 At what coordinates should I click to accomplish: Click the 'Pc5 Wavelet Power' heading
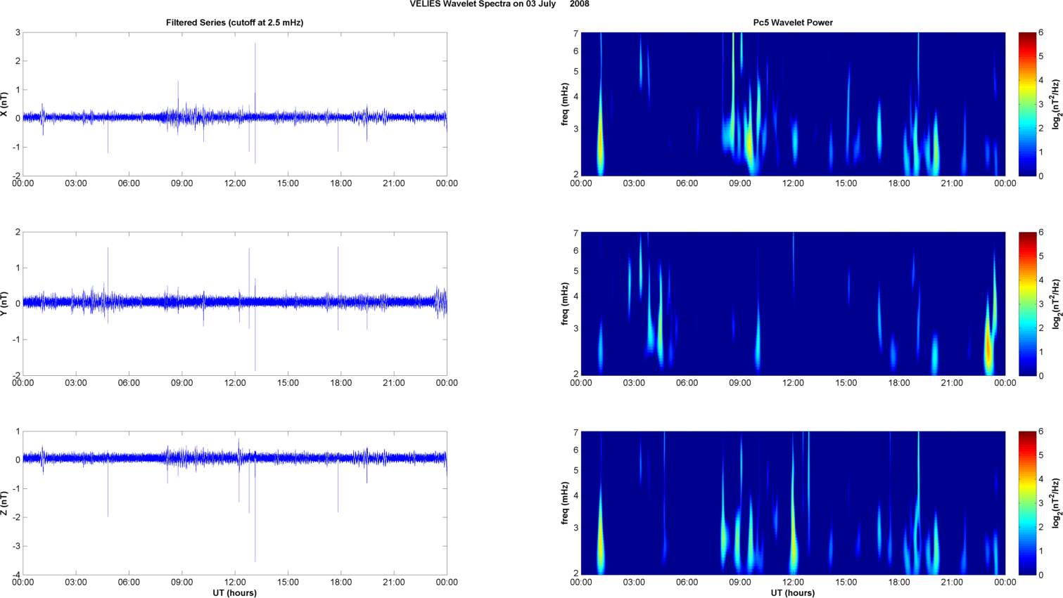793,22
